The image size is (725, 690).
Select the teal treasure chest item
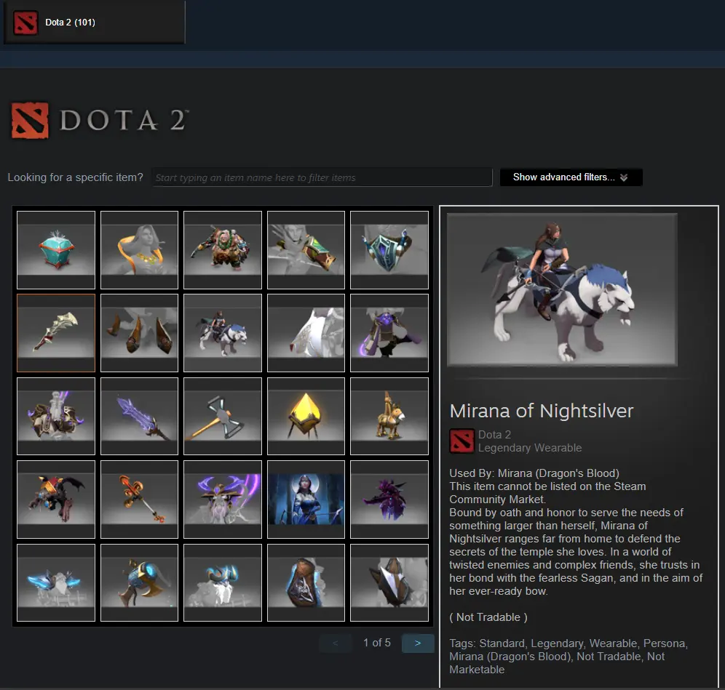[56, 250]
